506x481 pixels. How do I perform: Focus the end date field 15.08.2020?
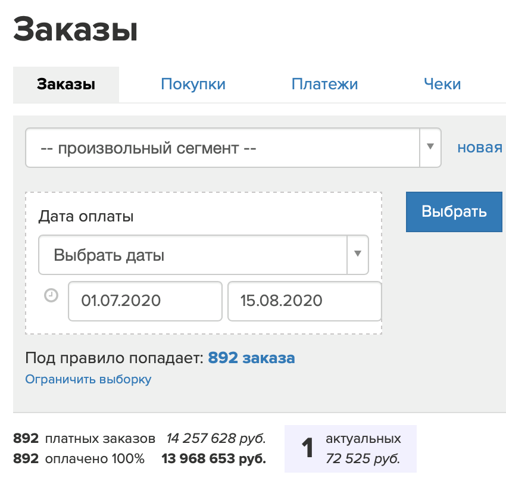(304, 301)
